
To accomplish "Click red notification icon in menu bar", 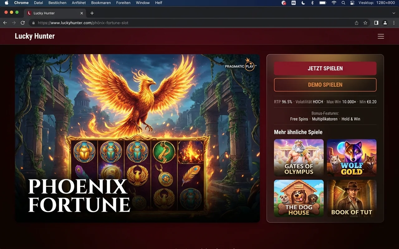I will coord(284,3).
